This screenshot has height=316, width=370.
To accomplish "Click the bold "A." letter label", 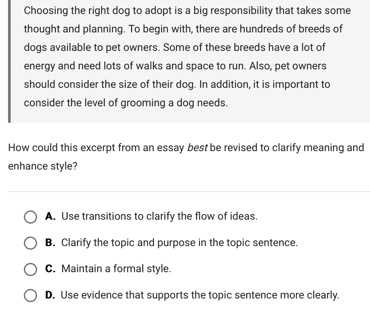I will tap(51, 216).
